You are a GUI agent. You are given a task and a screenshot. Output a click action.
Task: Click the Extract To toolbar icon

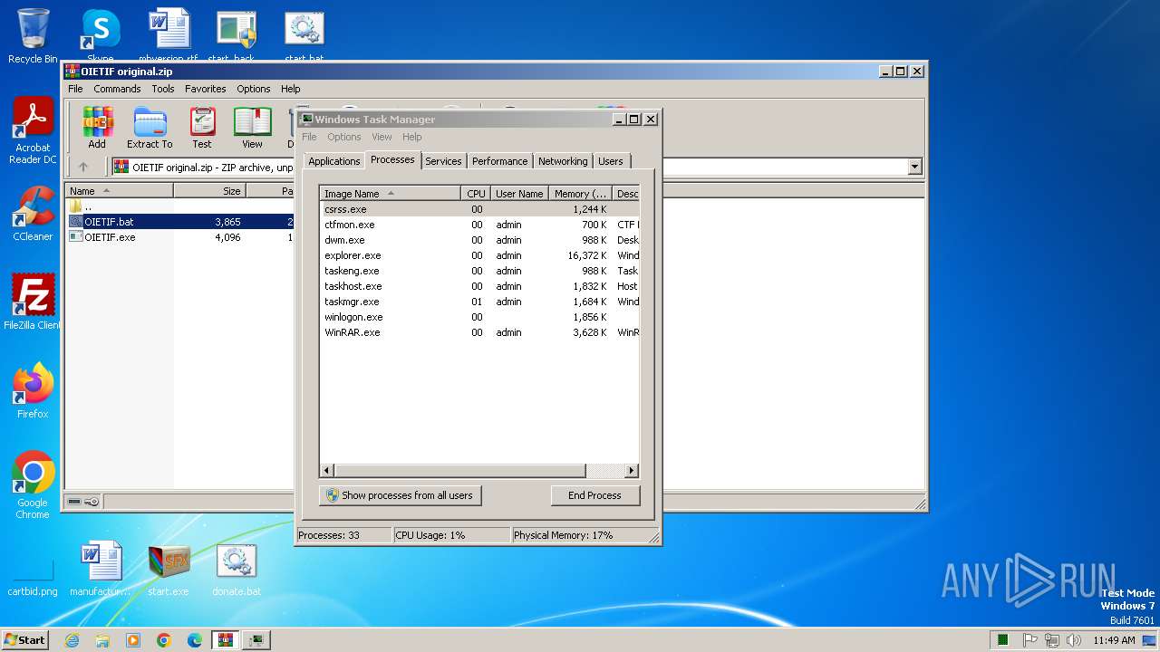[x=150, y=127]
